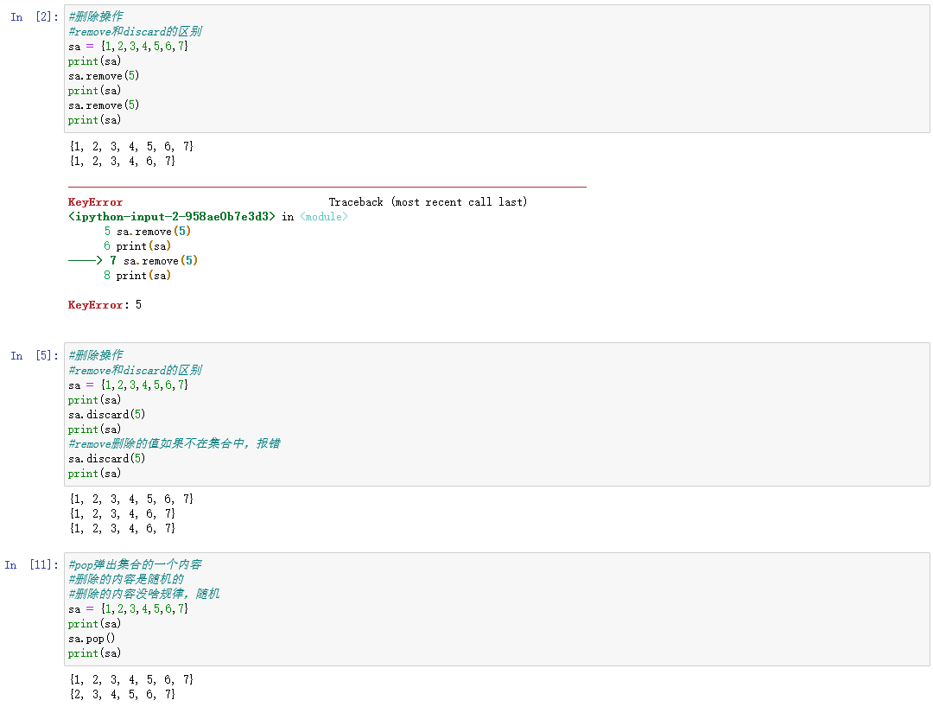The height and width of the screenshot is (713, 933).
Task: Click last 'print(sa)' line in cell 5
Action: (95, 473)
